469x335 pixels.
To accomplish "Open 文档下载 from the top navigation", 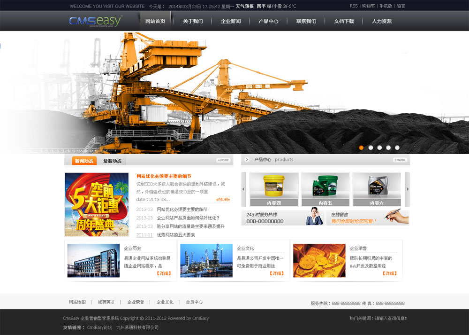I will [344, 21].
